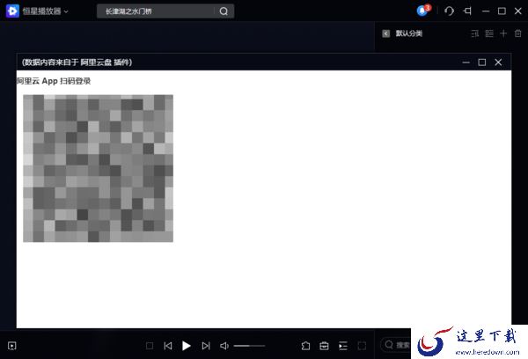Open the plugins puzzle-piece icon
The height and width of the screenshot is (359, 528).
coord(305,346)
